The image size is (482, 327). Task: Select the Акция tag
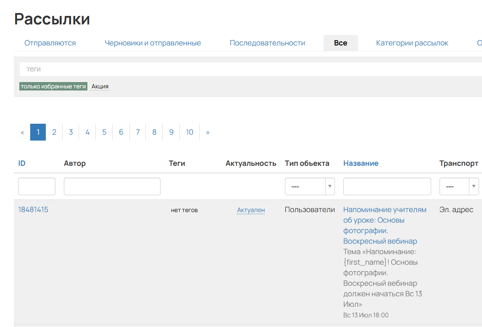coord(100,86)
